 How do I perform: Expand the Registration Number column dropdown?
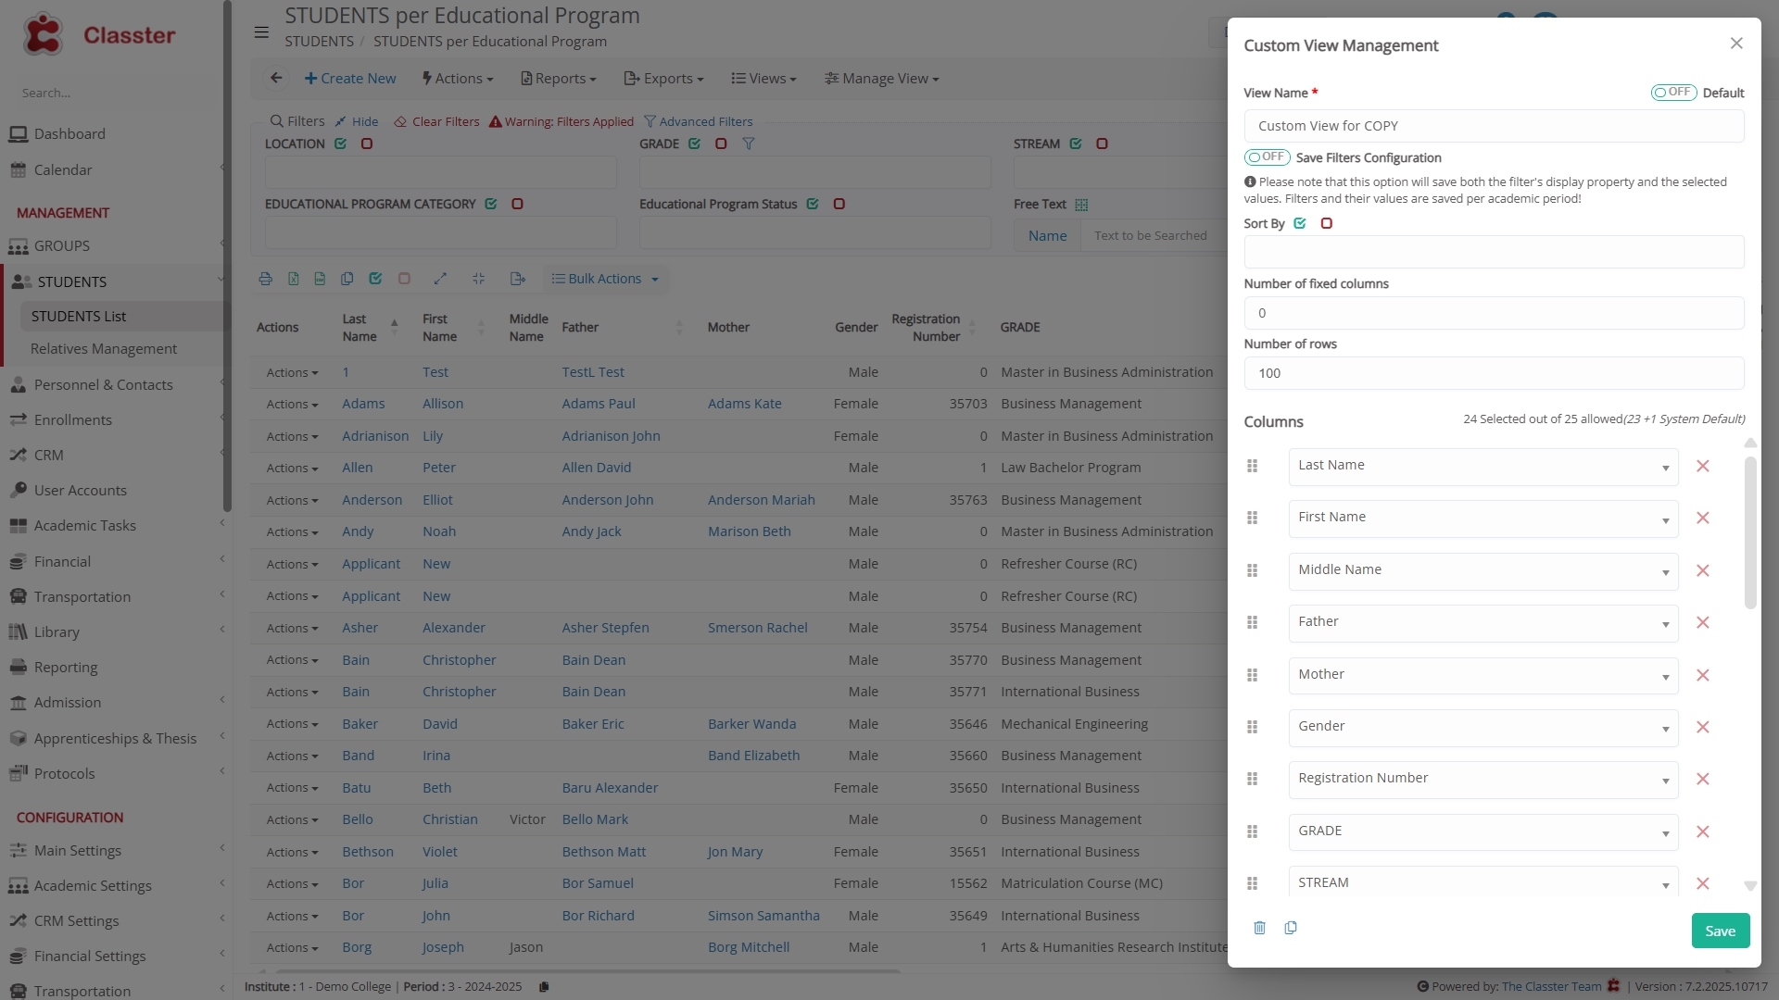[1483, 780]
